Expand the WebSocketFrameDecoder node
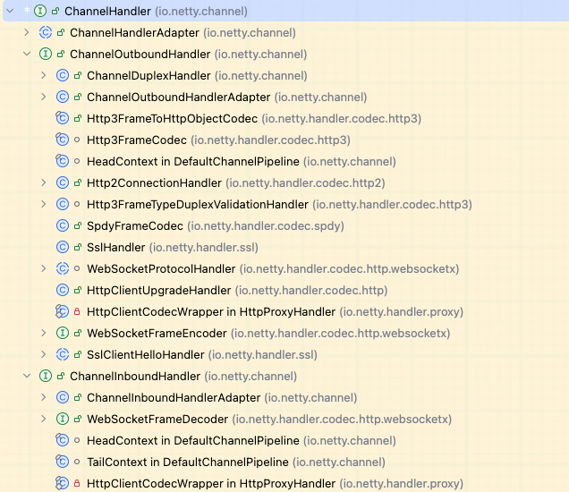569x492 pixels. pyautogui.click(x=43, y=419)
